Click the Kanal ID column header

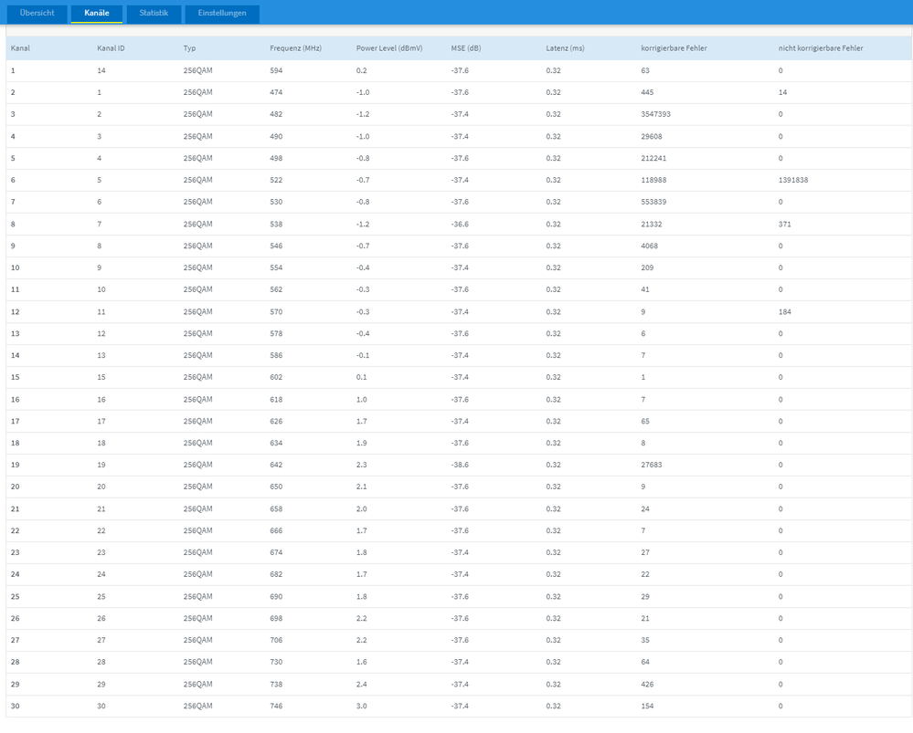tap(111, 48)
